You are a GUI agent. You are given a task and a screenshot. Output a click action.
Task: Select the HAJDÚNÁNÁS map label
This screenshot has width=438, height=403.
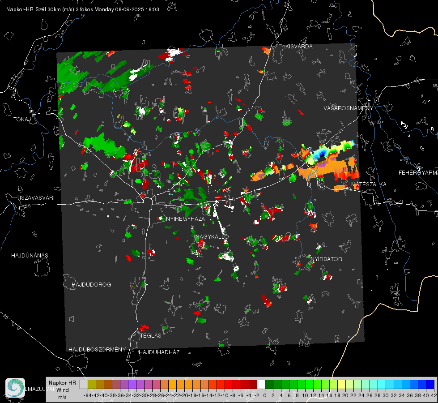click(30, 256)
